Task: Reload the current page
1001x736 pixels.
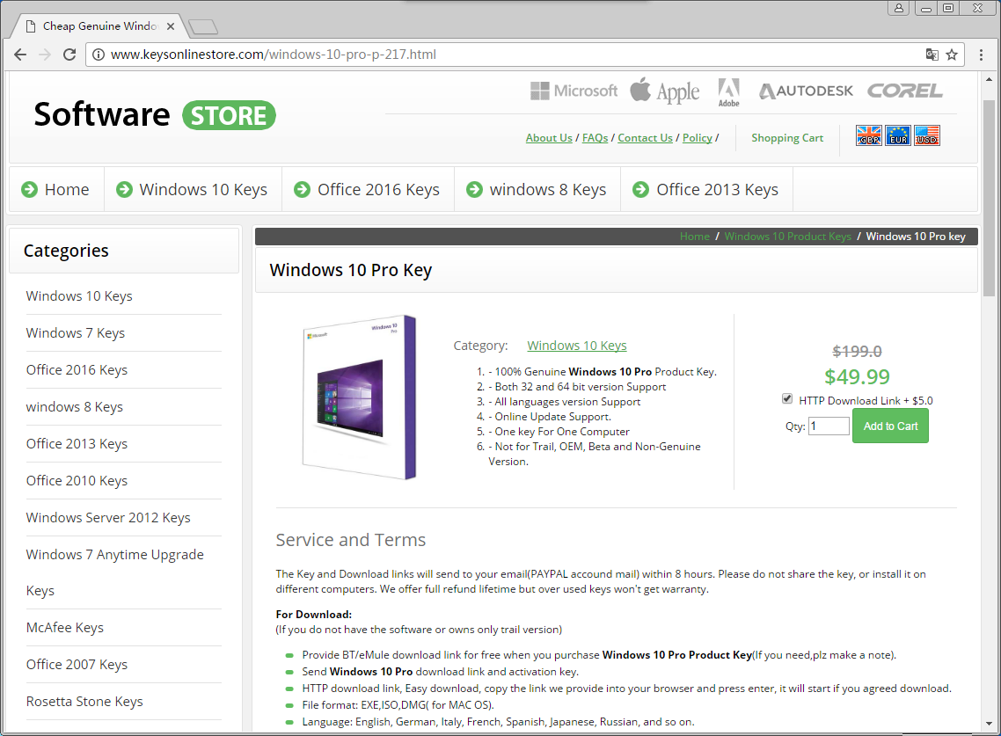Action: tap(69, 55)
